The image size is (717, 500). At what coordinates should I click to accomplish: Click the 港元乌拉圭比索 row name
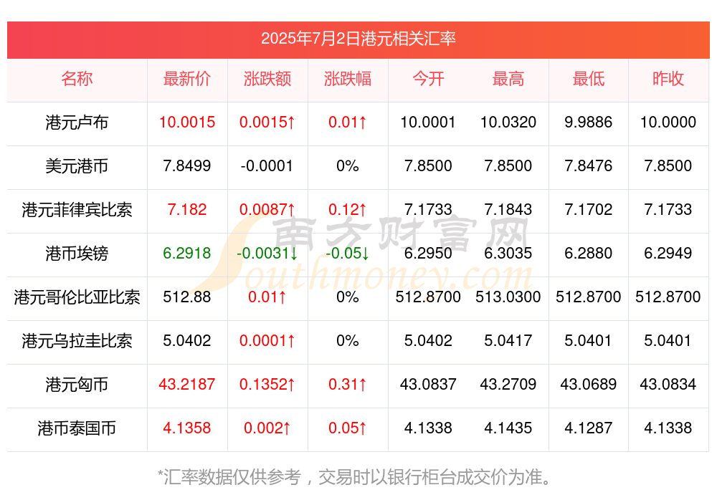77,341
